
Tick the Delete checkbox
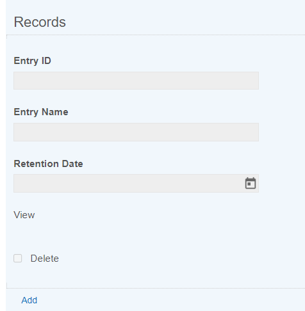pyautogui.click(x=18, y=259)
